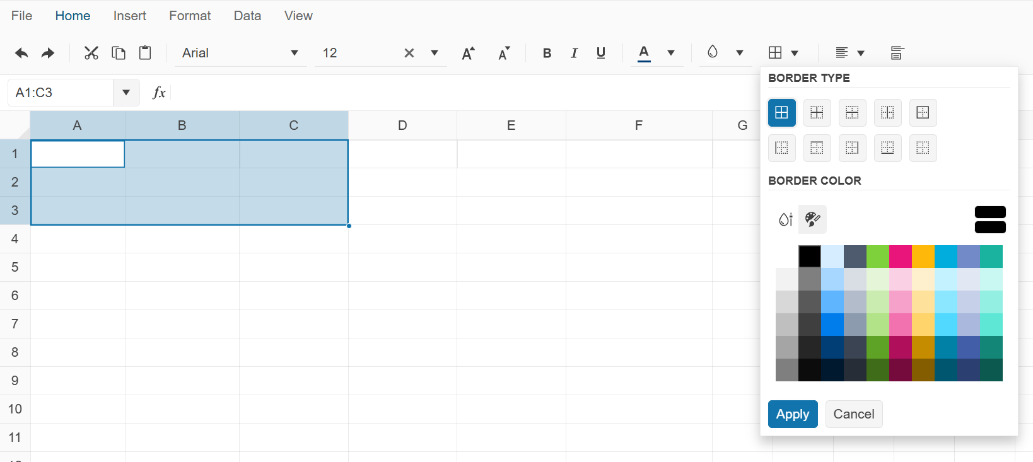This screenshot has width=1033, height=462.
Task: Expand the Arial font family dropdown
Action: (x=294, y=53)
